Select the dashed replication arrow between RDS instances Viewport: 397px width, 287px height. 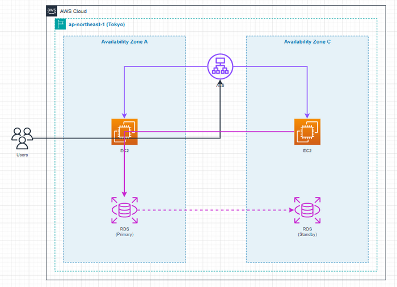coord(216,210)
